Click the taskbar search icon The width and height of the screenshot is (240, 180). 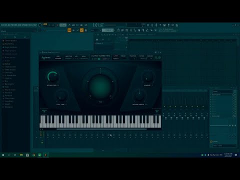[x=9, y=155]
